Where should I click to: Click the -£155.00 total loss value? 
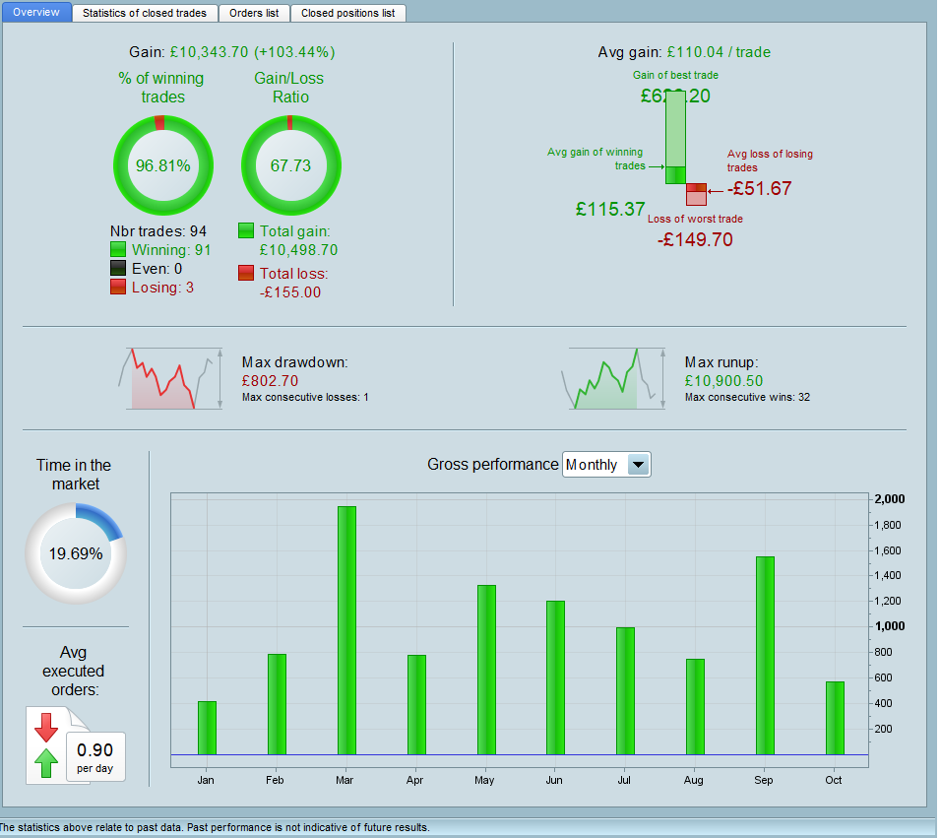(290, 292)
